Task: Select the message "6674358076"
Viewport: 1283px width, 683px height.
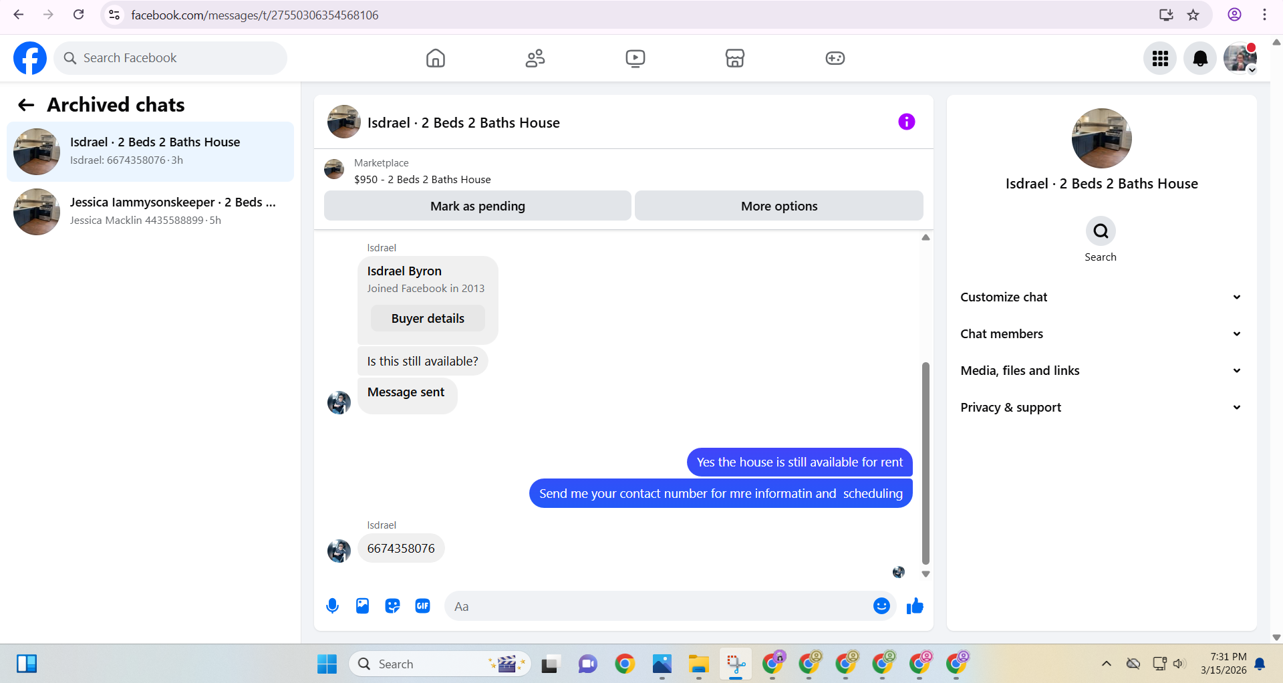Action: [401, 548]
